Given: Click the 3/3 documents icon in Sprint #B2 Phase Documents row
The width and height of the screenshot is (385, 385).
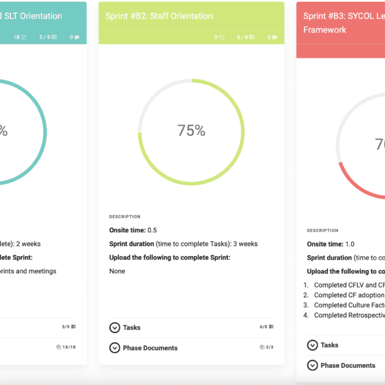Looking at the screenshot, I should pyautogui.click(x=262, y=347).
